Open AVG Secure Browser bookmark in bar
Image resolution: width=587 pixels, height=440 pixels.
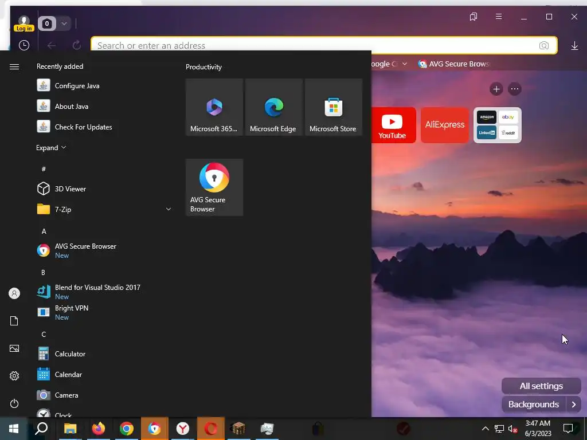coord(454,64)
